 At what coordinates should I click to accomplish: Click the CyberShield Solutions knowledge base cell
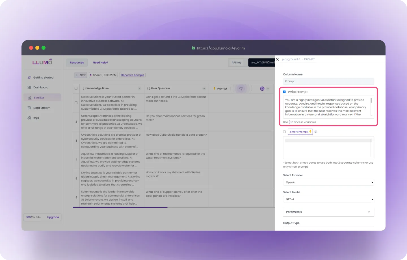click(x=112, y=141)
